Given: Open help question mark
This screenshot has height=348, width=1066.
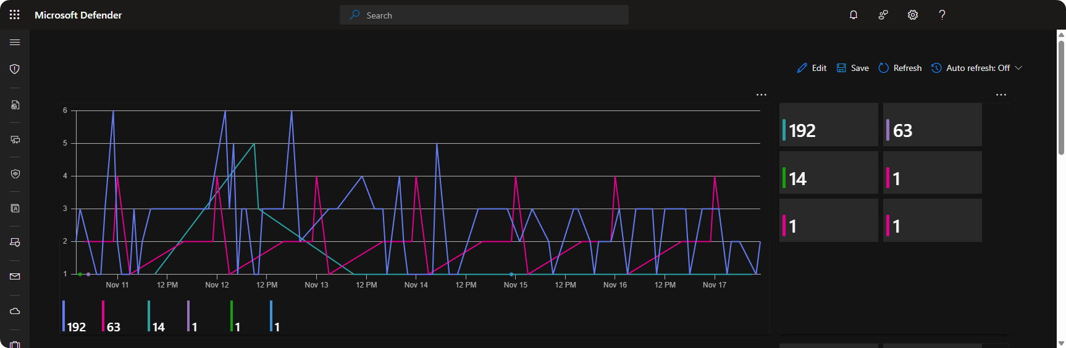Looking at the screenshot, I should point(942,15).
